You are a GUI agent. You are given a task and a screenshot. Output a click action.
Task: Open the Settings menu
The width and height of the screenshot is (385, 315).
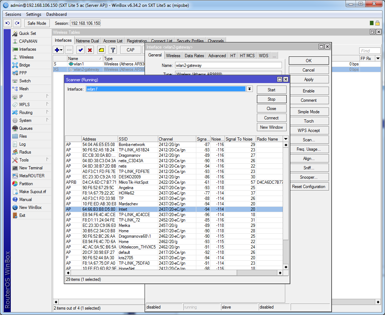(34, 14)
